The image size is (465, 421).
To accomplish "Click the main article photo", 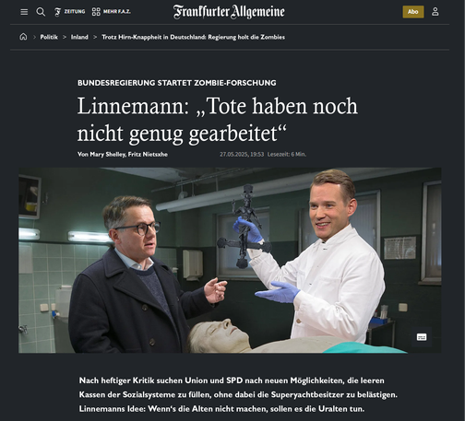I will [x=230, y=260].
